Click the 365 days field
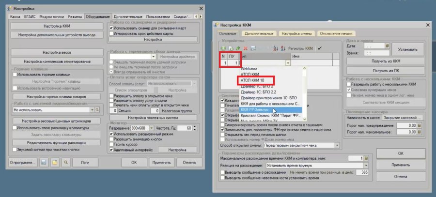 [361, 172]
